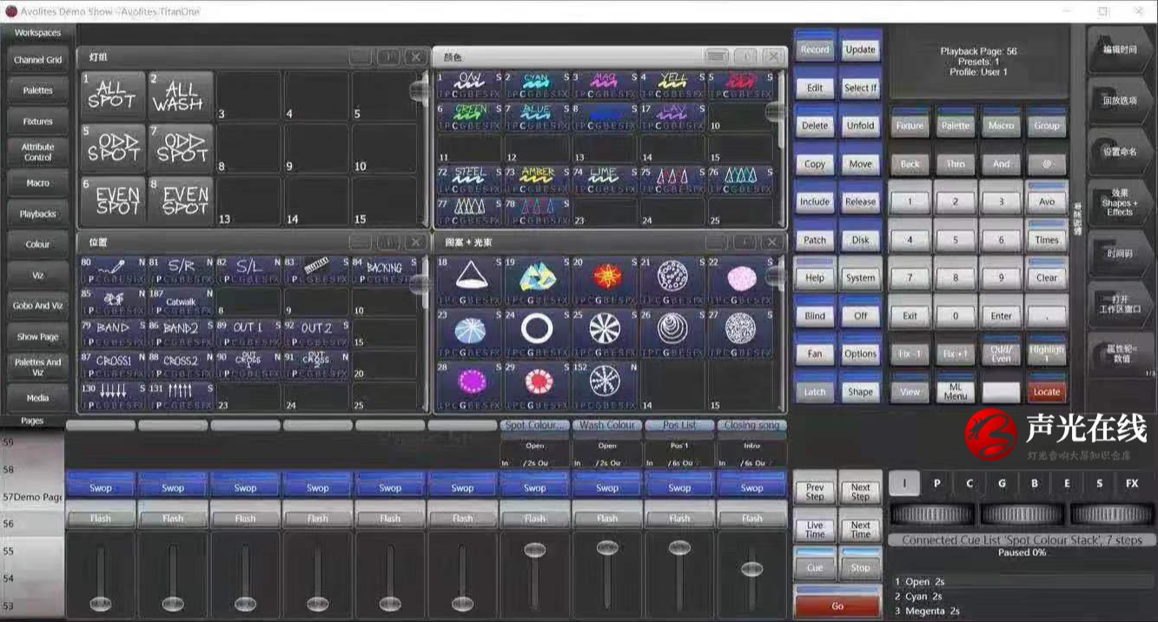Screen dimensions: 1158x622
Task: Click the red Locate button
Action: click(x=1047, y=390)
